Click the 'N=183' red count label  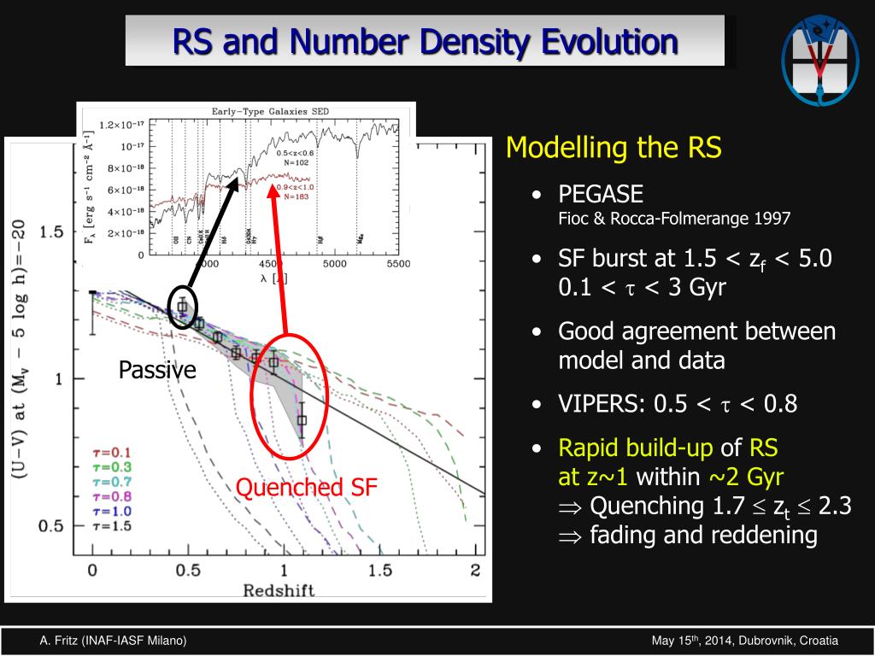(296, 197)
